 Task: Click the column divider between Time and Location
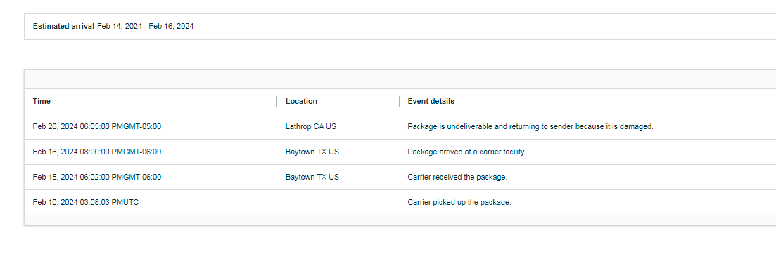point(277,102)
